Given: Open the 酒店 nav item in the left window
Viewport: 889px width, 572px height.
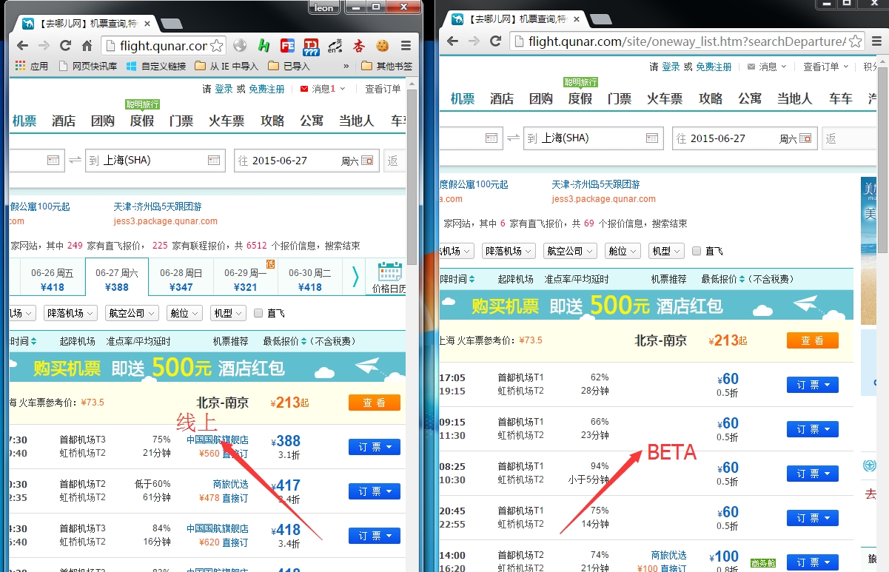Looking at the screenshot, I should pos(64,121).
